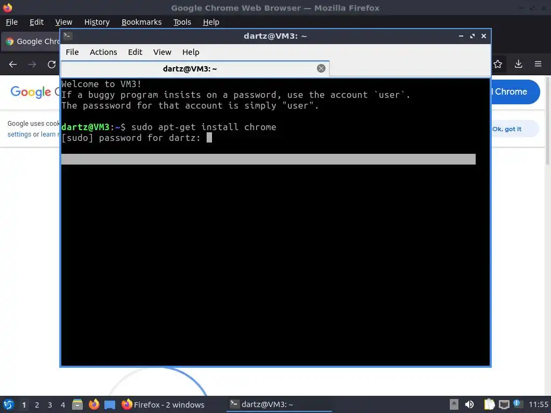Image resolution: width=551 pixels, height=413 pixels.
Task: Switch to workspace 4
Action: click(x=63, y=405)
